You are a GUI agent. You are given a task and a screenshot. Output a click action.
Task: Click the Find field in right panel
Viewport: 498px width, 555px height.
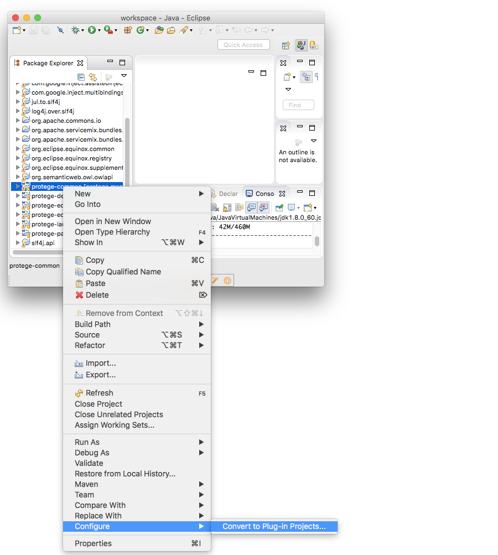click(298, 105)
